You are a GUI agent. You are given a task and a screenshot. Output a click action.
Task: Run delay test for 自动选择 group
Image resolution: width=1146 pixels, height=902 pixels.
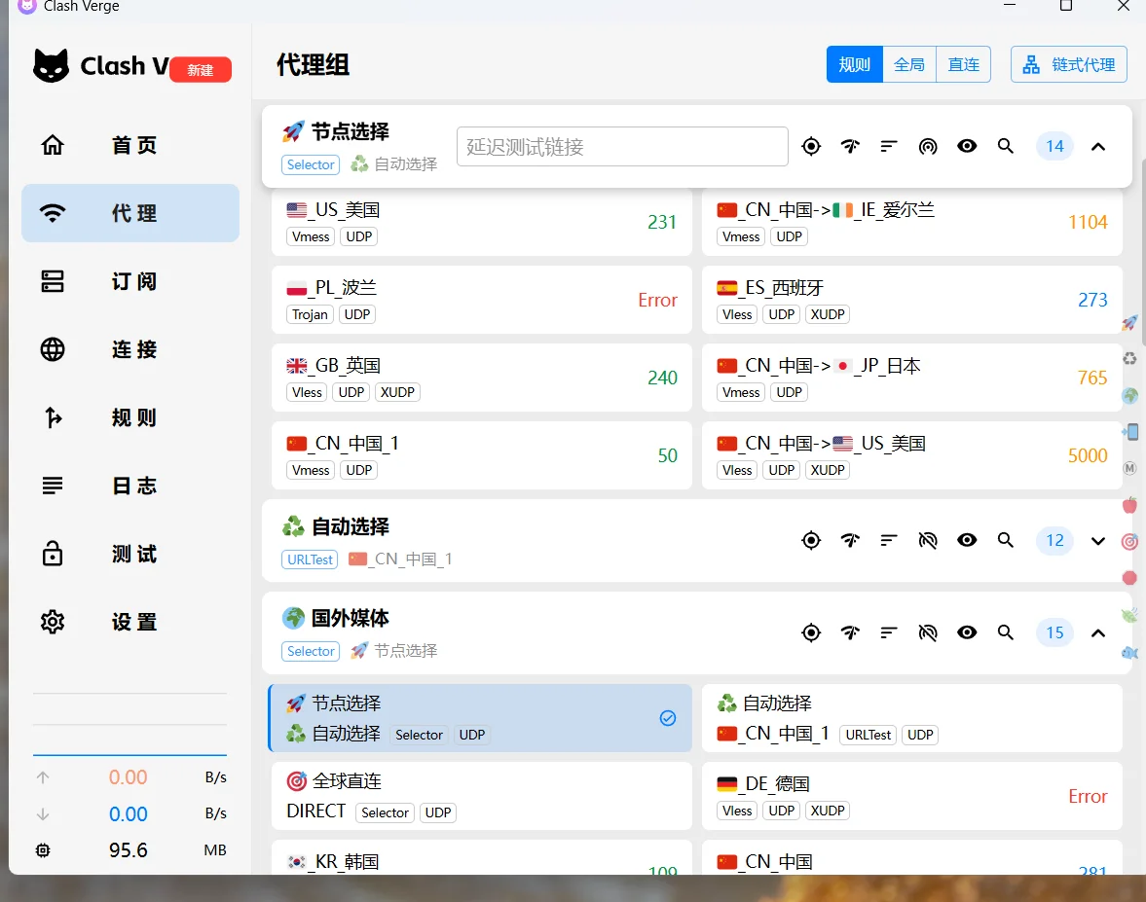pyautogui.click(x=850, y=540)
